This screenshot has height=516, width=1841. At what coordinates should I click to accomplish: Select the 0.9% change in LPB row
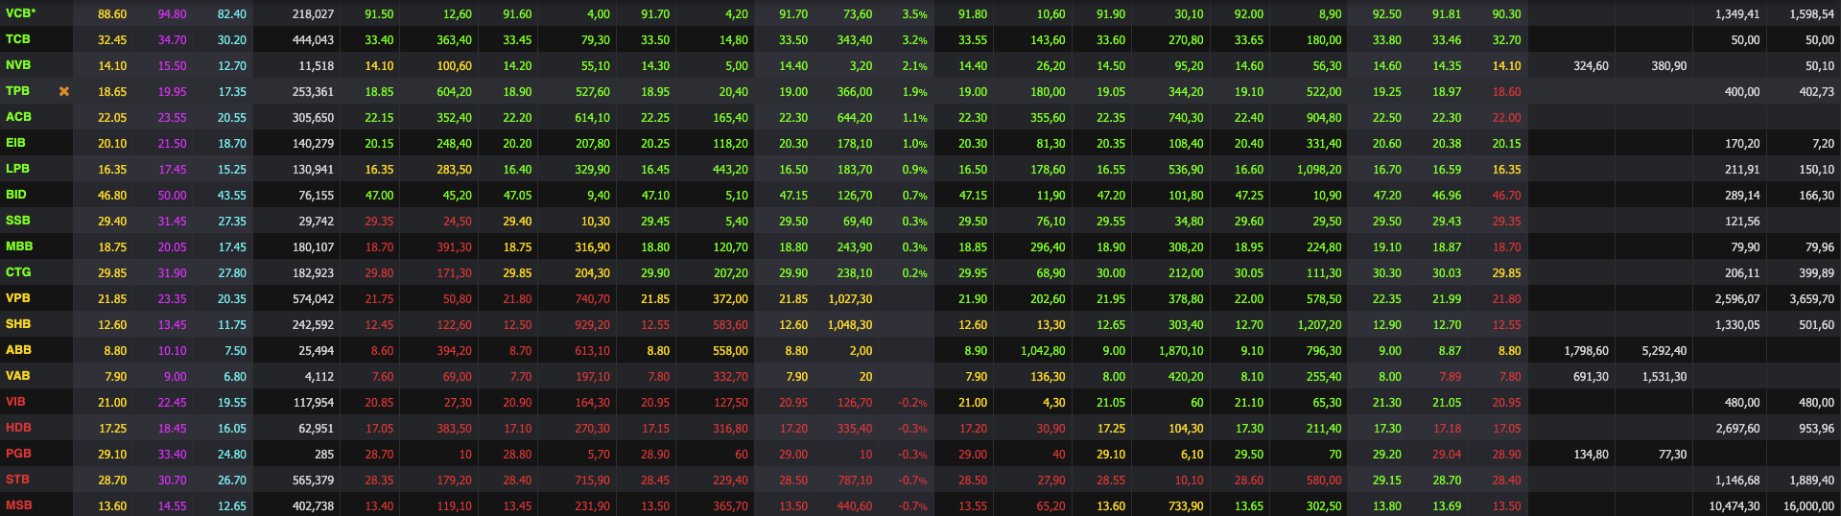914,170
